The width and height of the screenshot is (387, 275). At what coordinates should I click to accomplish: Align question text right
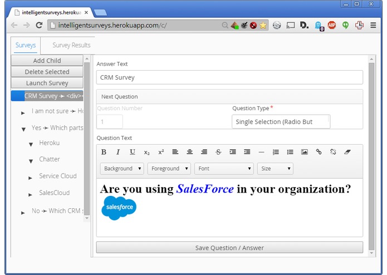tap(204, 152)
